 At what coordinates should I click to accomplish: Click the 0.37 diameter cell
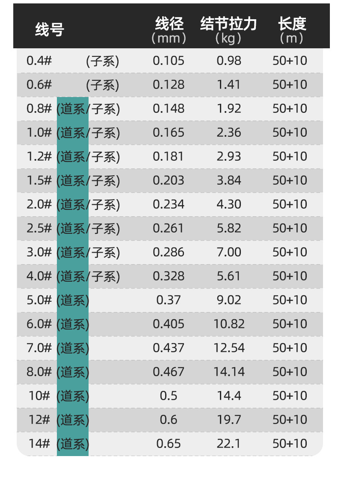[169, 300]
